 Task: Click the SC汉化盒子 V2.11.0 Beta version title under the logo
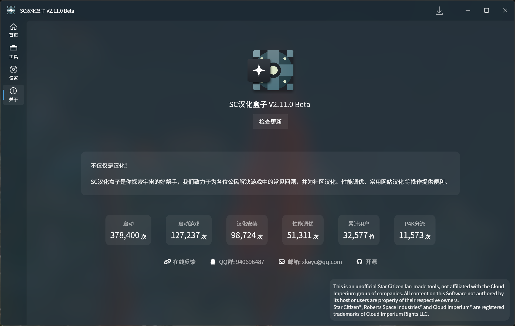point(270,104)
